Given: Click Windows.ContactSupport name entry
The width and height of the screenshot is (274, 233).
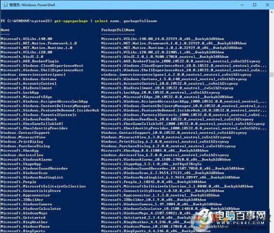Looking at the screenshot, I should click(x=25, y=133).
